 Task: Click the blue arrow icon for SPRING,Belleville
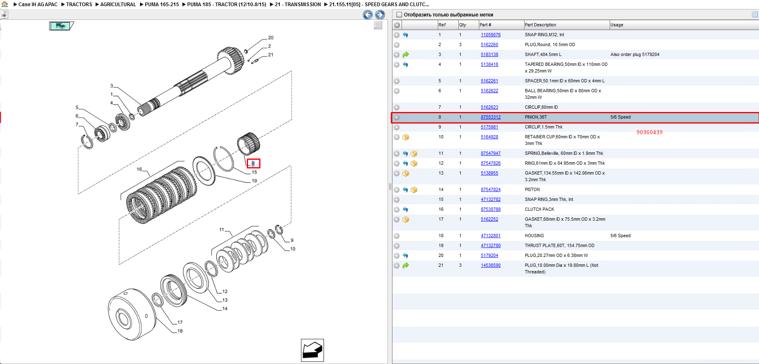406,154
